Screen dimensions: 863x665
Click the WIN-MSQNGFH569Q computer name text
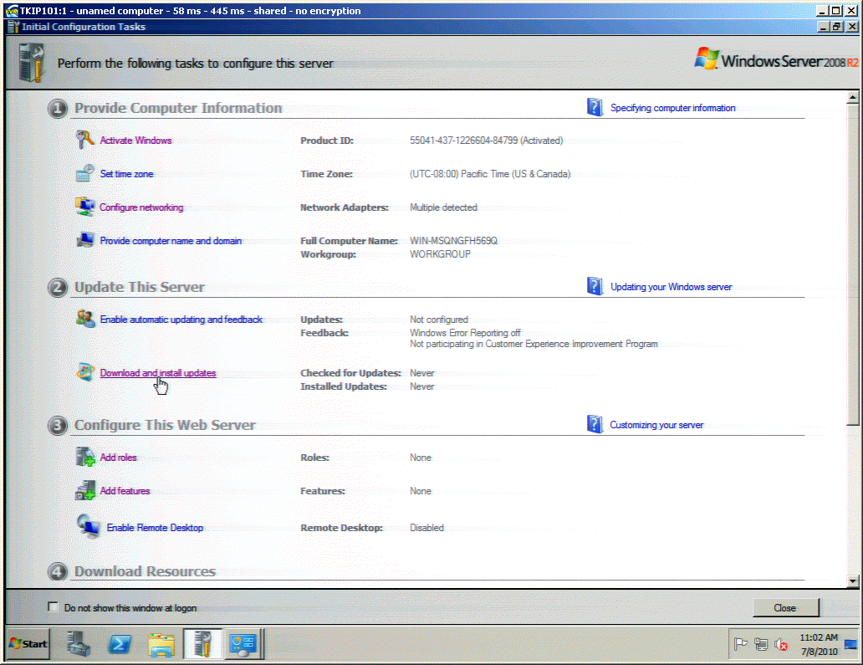(x=453, y=241)
